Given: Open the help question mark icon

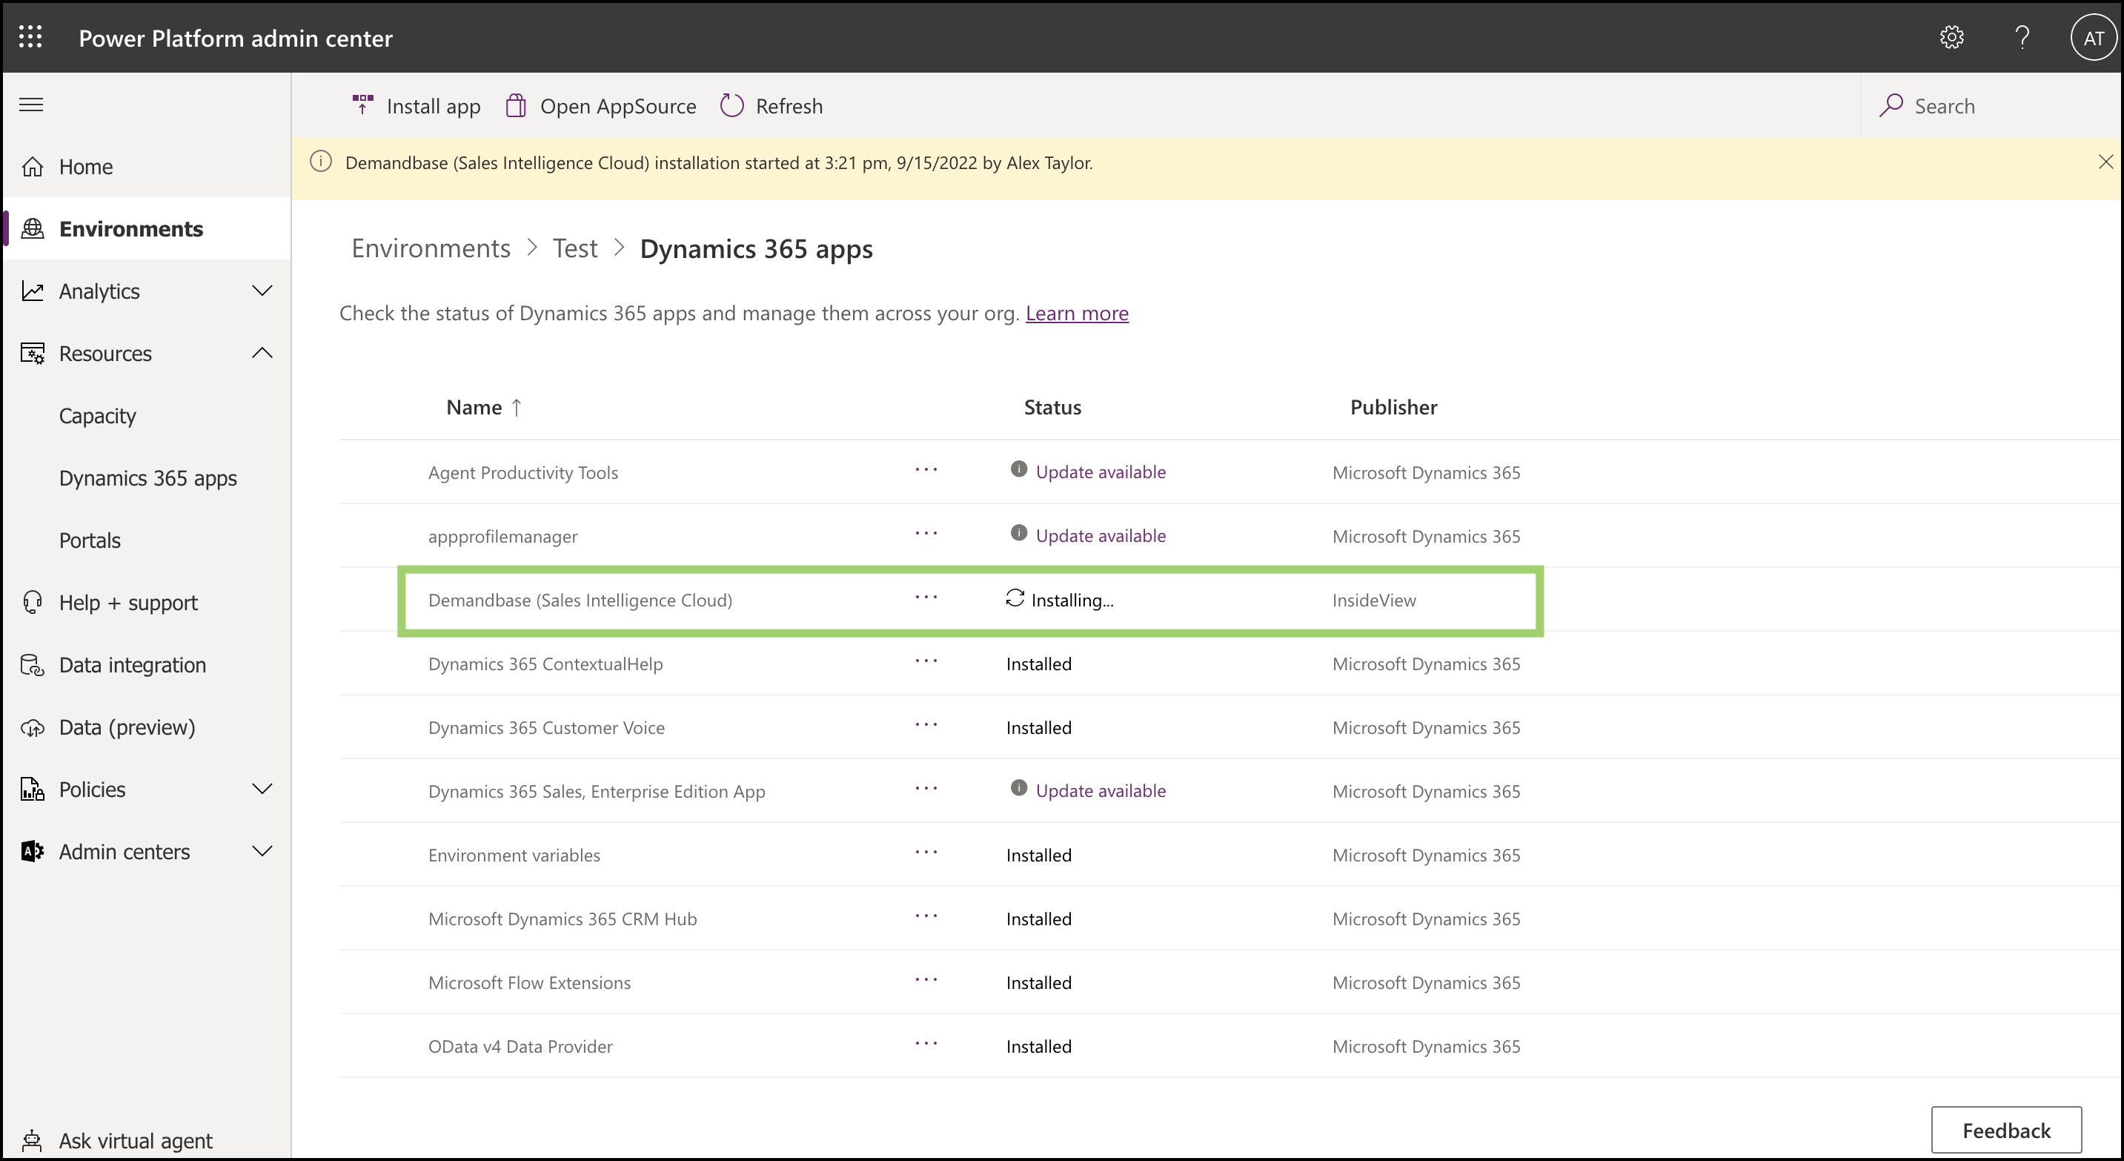Looking at the screenshot, I should 2022,37.
